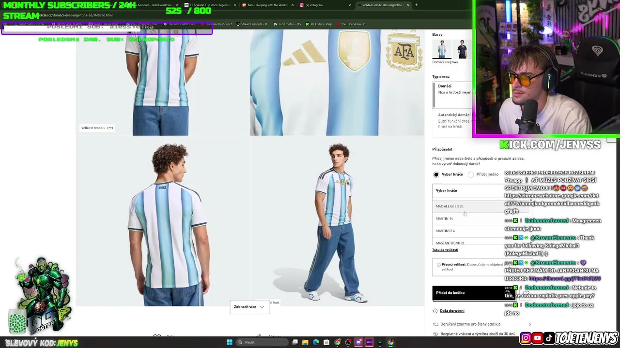
Task: Choose the 'Domácí' jersey type option
Action: [453, 95]
